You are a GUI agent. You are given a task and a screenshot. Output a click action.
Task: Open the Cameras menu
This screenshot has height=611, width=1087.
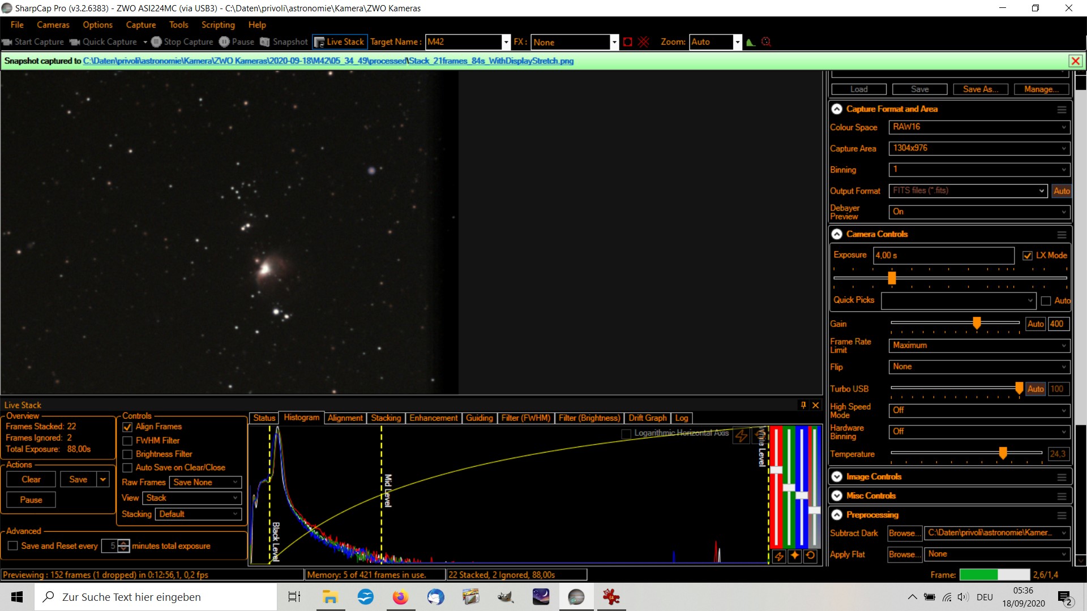[x=53, y=25]
